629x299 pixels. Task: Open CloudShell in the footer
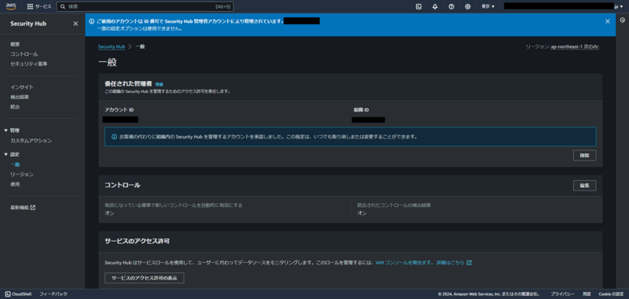(x=18, y=294)
